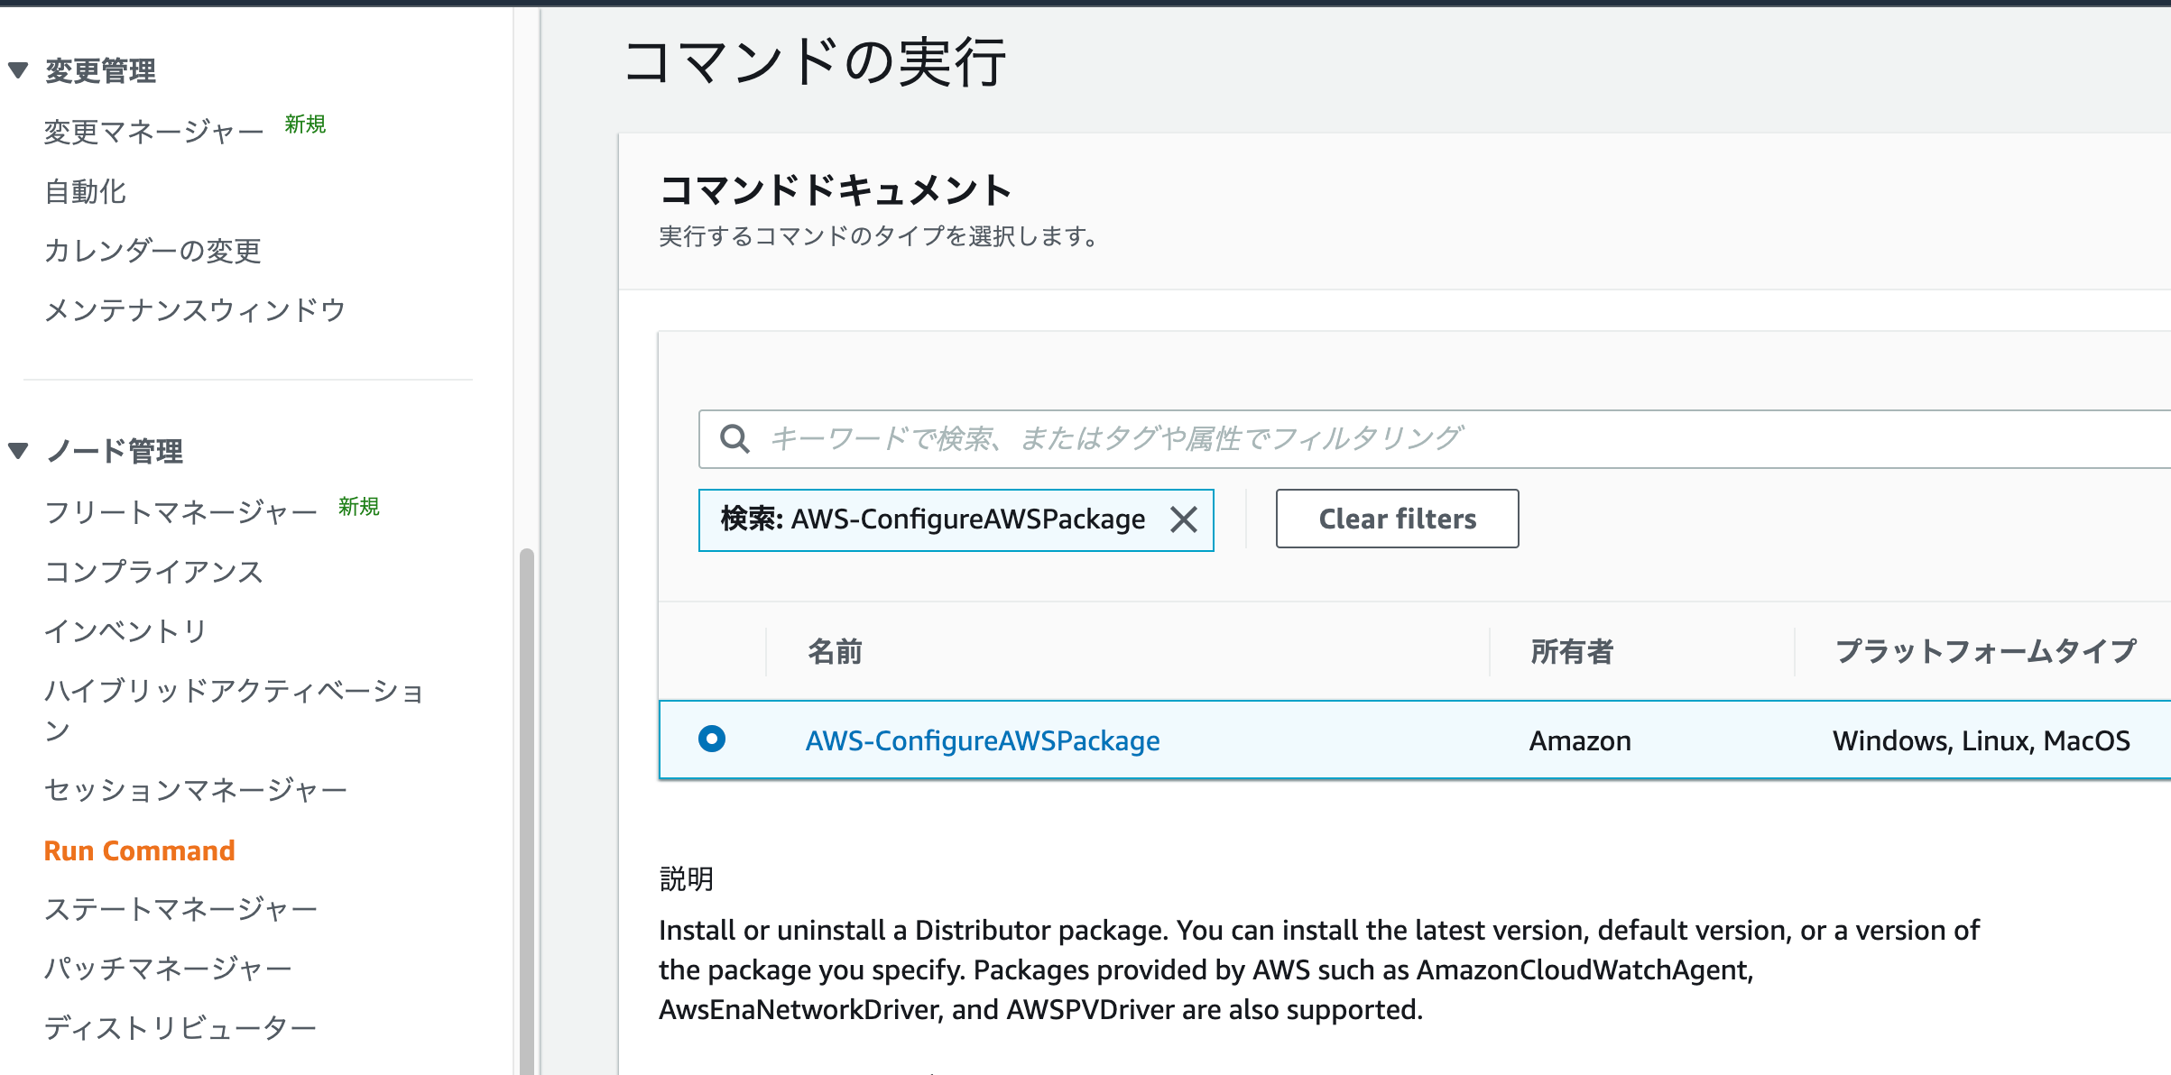Collapse the ノード管理 section
The height and width of the screenshot is (1075, 2171).
click(18, 450)
